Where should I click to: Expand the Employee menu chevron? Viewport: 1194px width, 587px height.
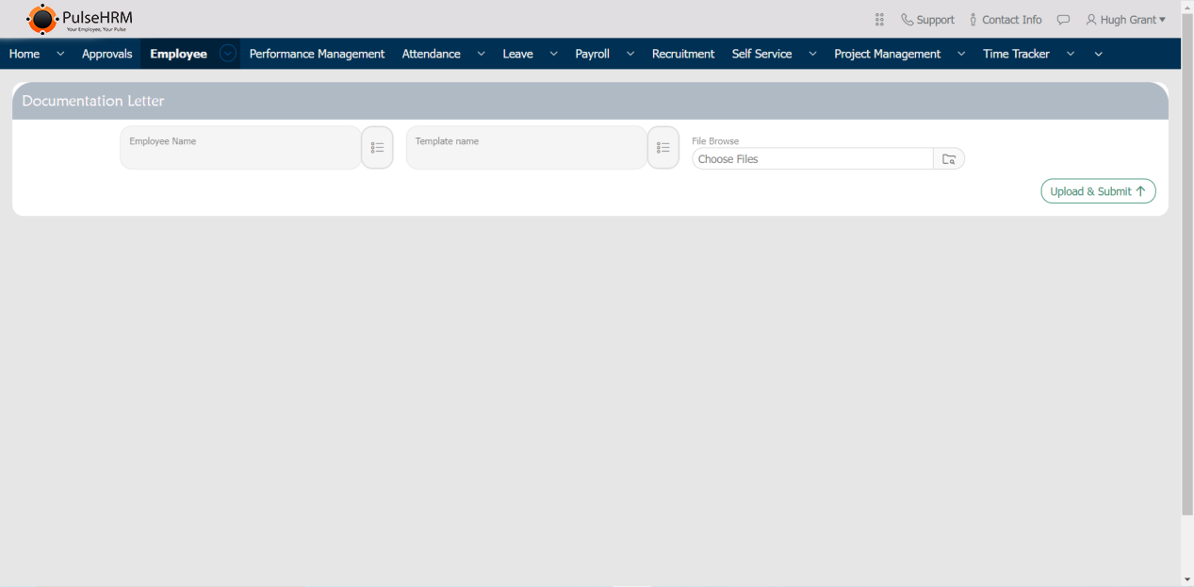(x=228, y=54)
